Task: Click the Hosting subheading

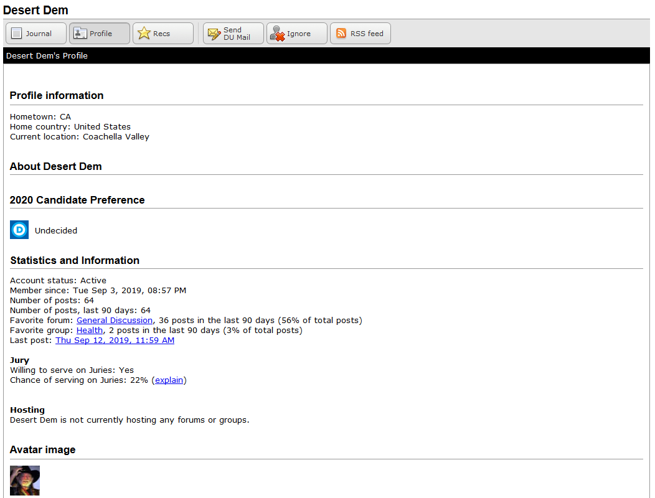Action: point(27,410)
